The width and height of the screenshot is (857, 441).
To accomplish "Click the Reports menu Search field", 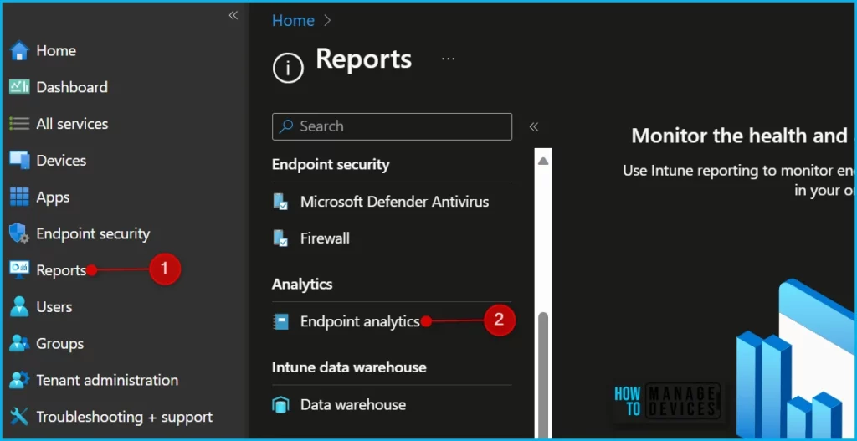I will click(392, 127).
